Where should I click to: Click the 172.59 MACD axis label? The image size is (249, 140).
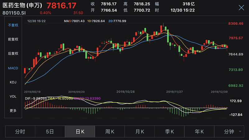point(236,101)
